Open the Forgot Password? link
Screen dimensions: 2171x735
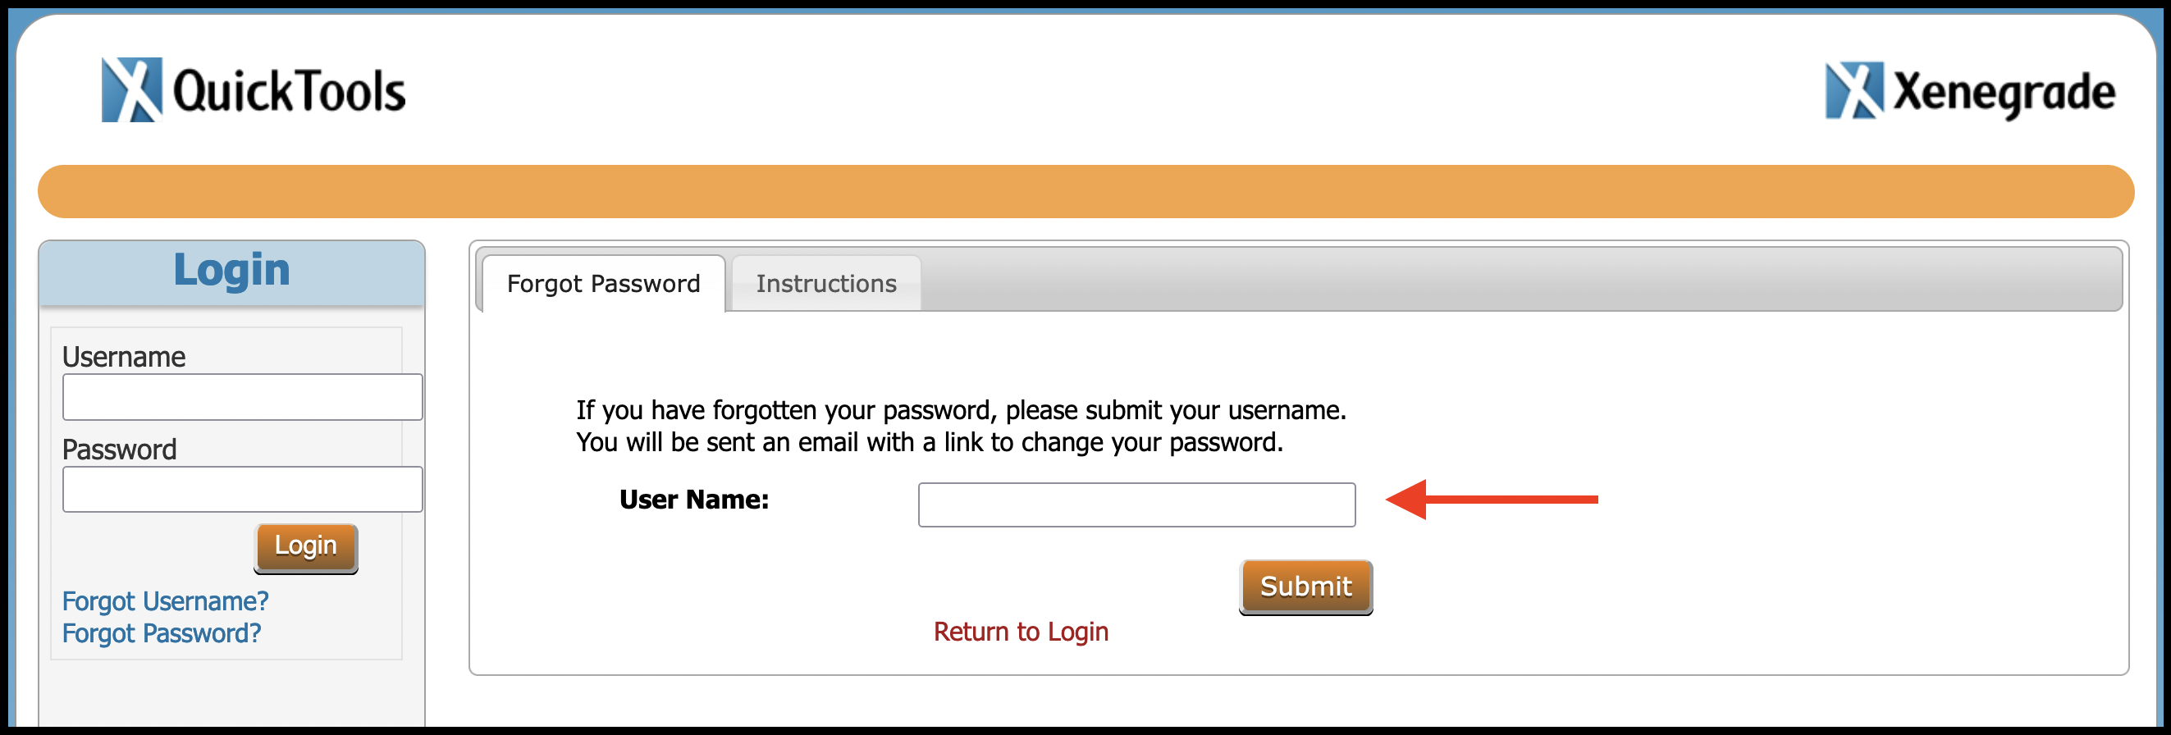coord(162,633)
